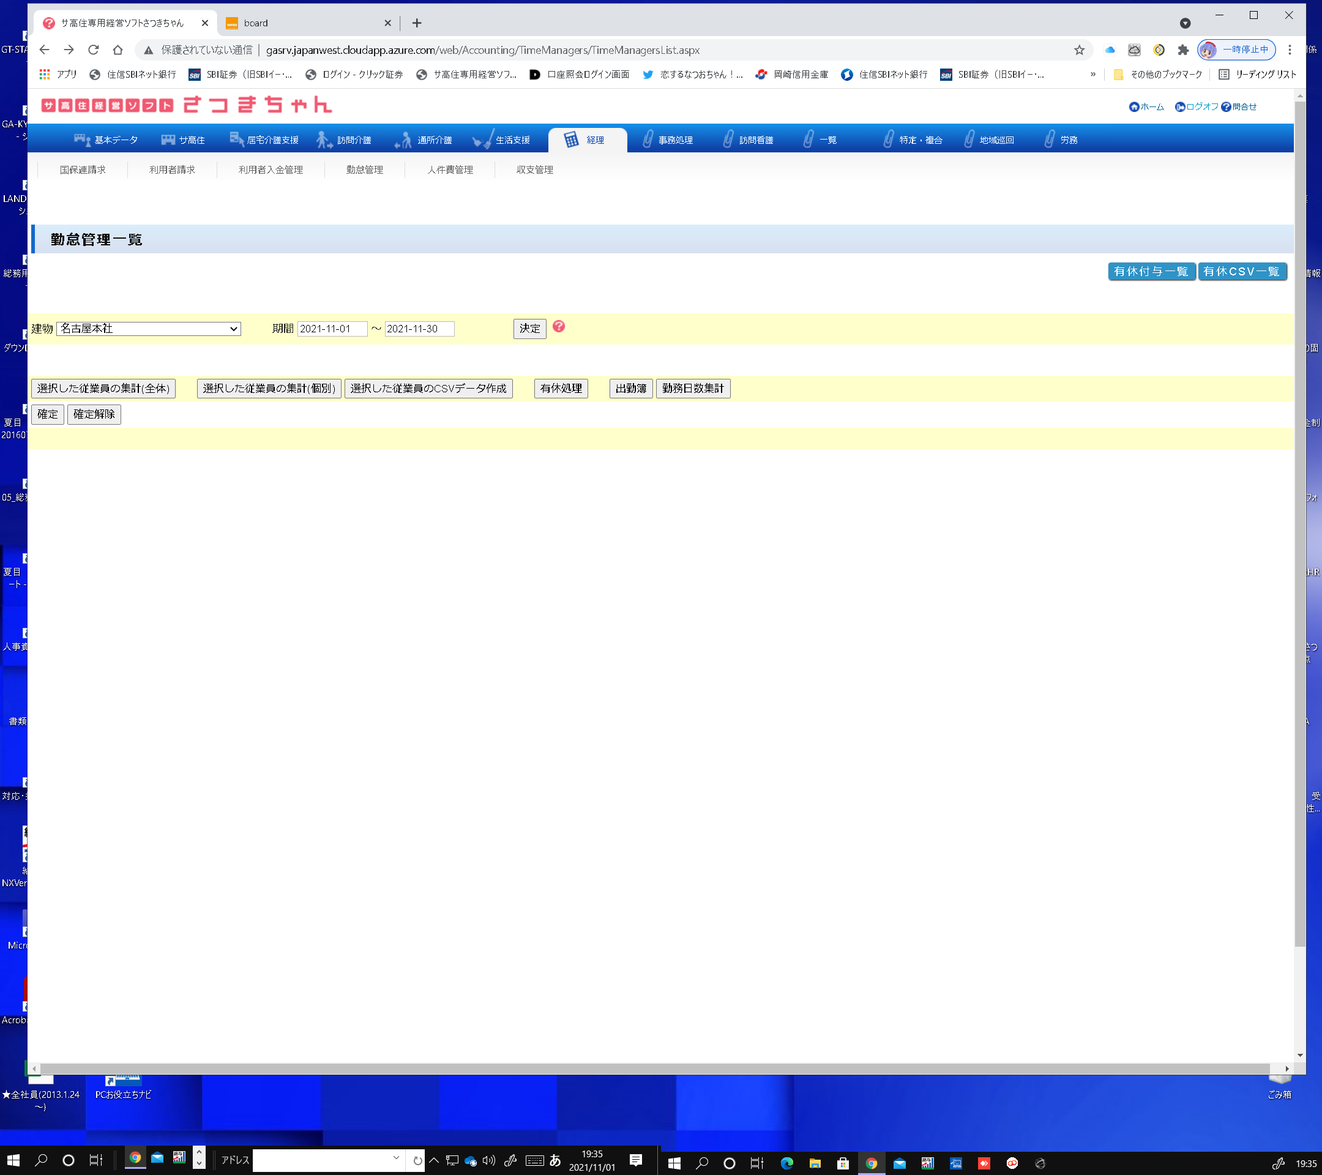The width and height of the screenshot is (1322, 1175).
Task: Bookmark this page with star icon
Action: pyautogui.click(x=1080, y=50)
